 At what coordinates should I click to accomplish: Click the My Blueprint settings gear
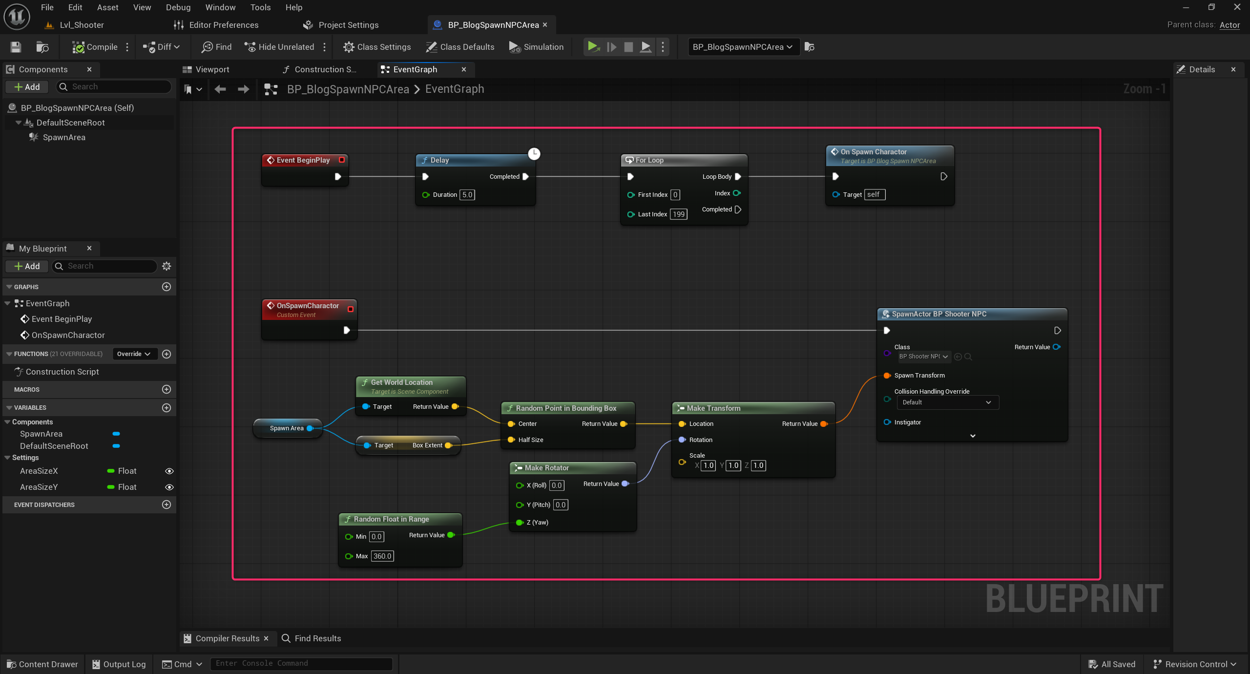(x=167, y=266)
